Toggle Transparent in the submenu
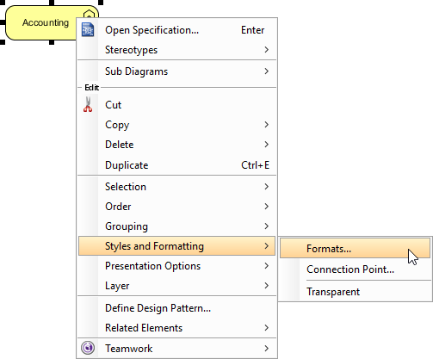Viewport: 433px width, 359px height. [355, 292]
